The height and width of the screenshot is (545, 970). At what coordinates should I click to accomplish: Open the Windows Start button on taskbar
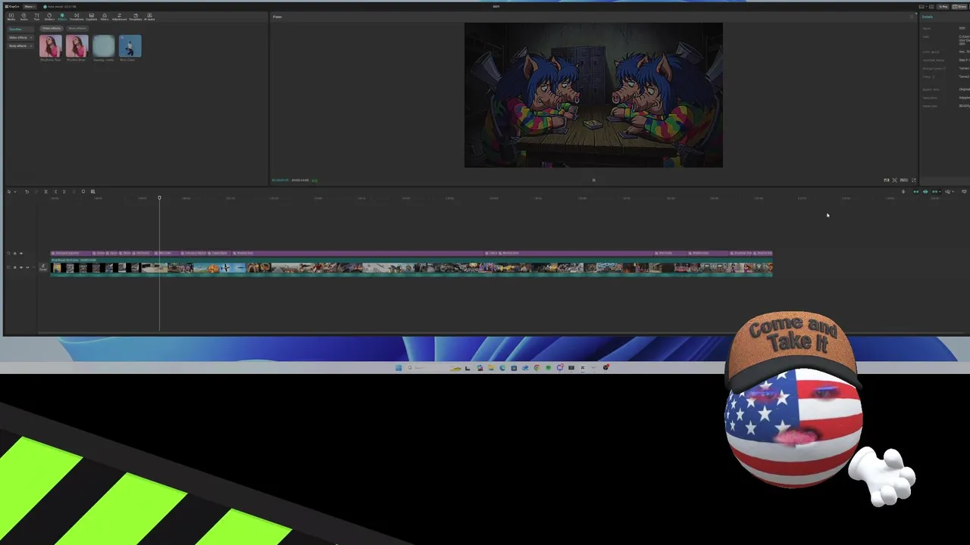pyautogui.click(x=399, y=368)
